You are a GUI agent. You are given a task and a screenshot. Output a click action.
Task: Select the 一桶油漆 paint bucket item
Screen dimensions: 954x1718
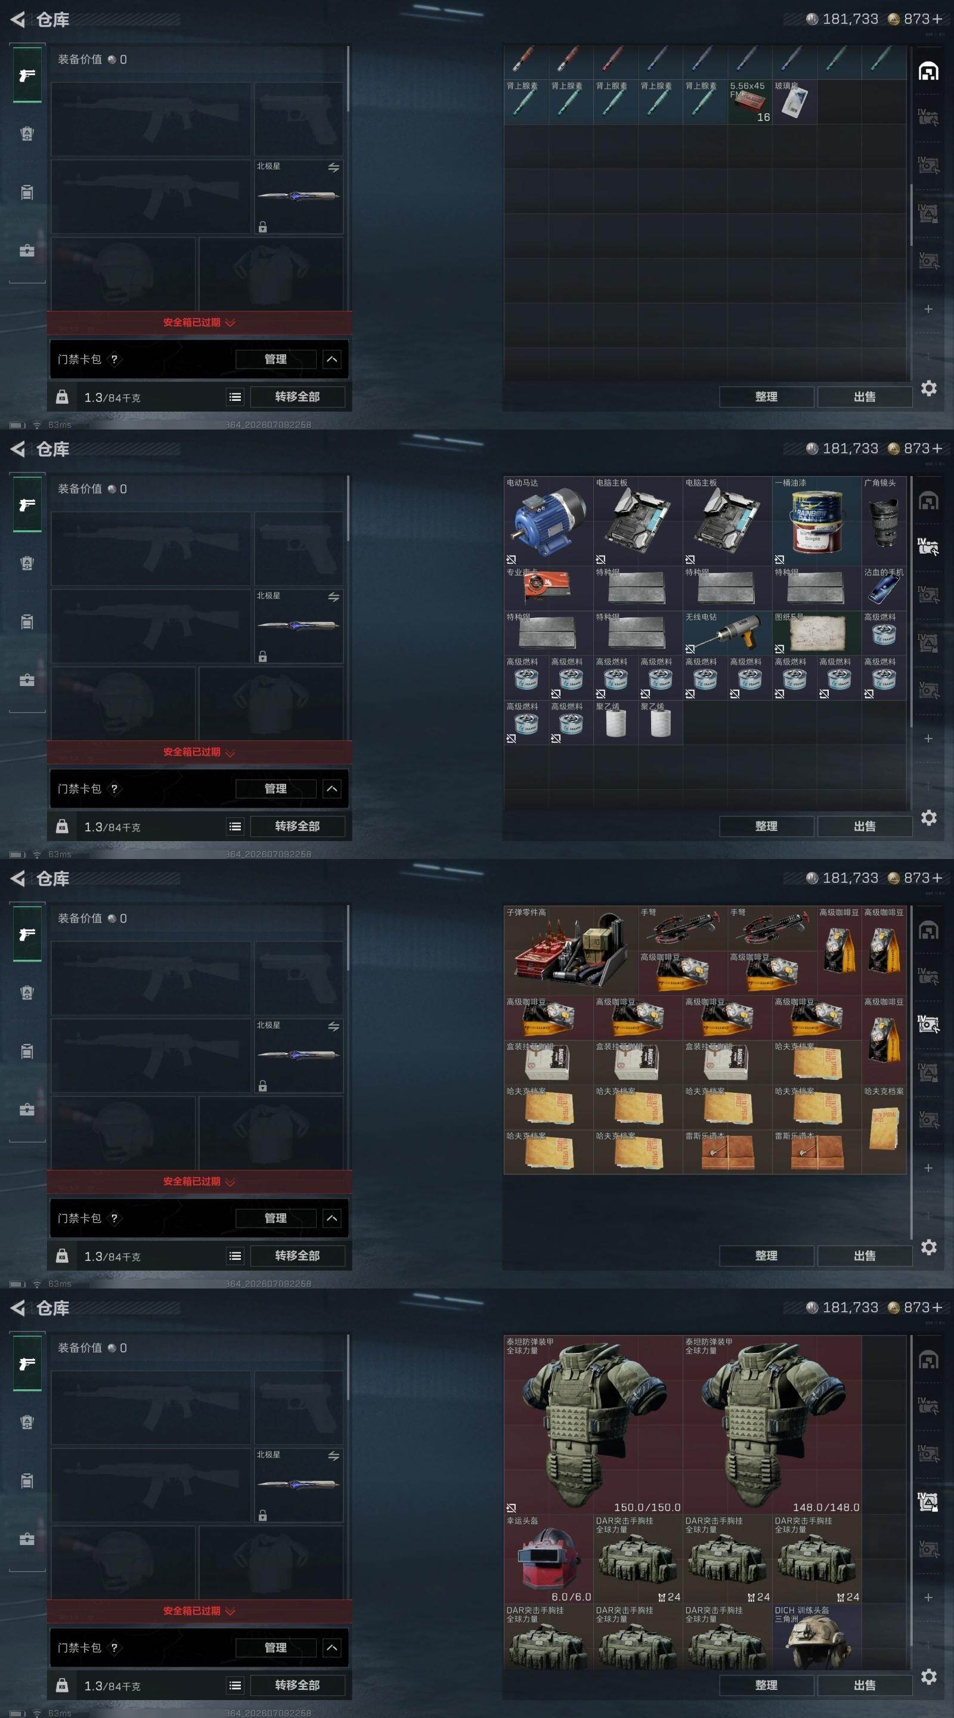pyautogui.click(x=817, y=521)
